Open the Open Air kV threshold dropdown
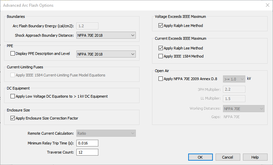 (x=234, y=79)
